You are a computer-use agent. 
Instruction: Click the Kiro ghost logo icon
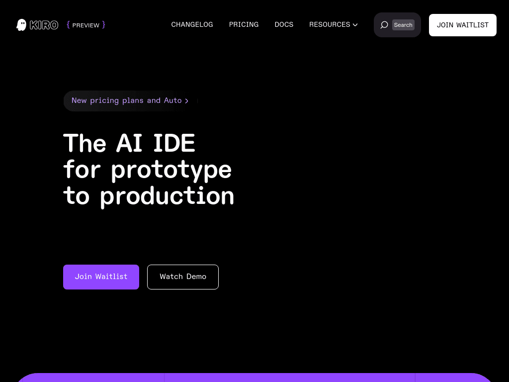(21, 25)
